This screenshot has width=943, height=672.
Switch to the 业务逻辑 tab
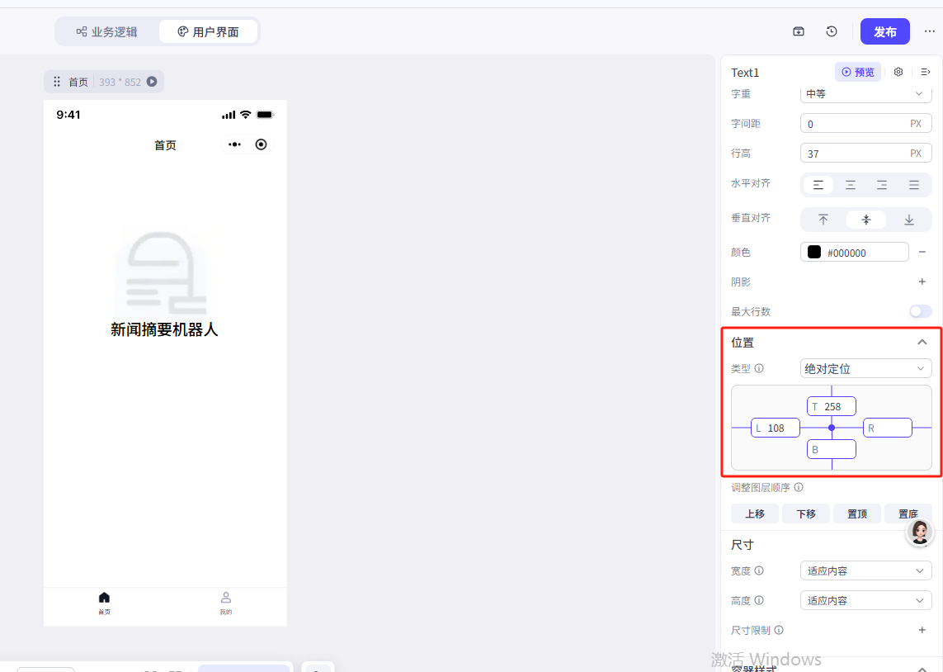(106, 32)
